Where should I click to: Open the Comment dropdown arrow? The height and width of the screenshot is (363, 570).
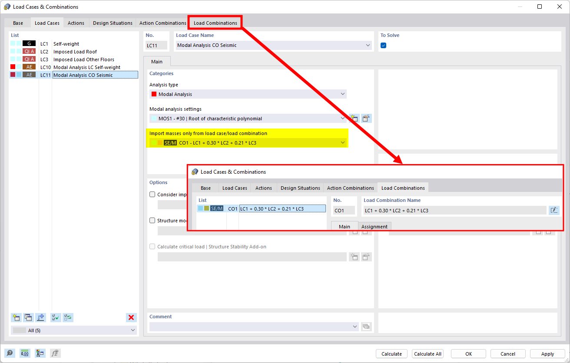point(355,327)
